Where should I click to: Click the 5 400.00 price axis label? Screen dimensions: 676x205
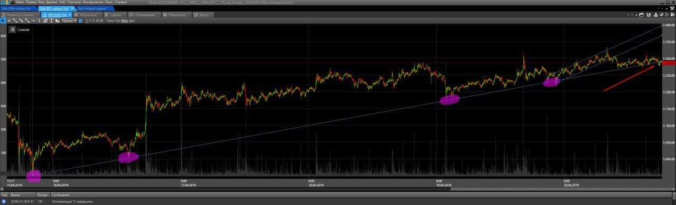pos(670,25)
